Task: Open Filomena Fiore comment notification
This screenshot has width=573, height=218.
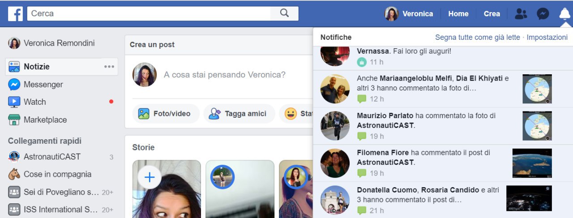Action: tap(443, 163)
